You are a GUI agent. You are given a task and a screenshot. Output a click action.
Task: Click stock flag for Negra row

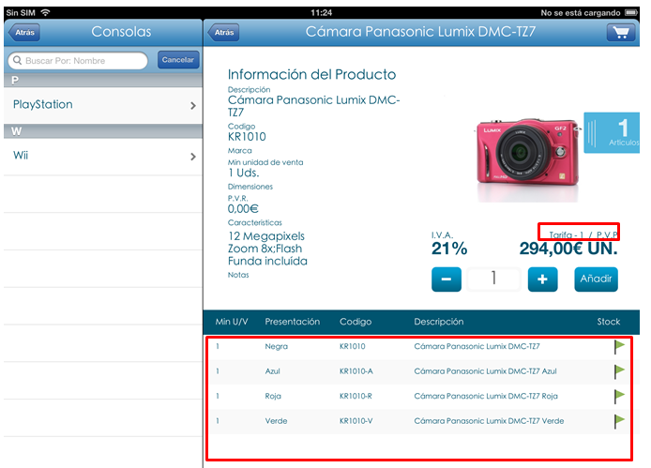pyautogui.click(x=619, y=347)
